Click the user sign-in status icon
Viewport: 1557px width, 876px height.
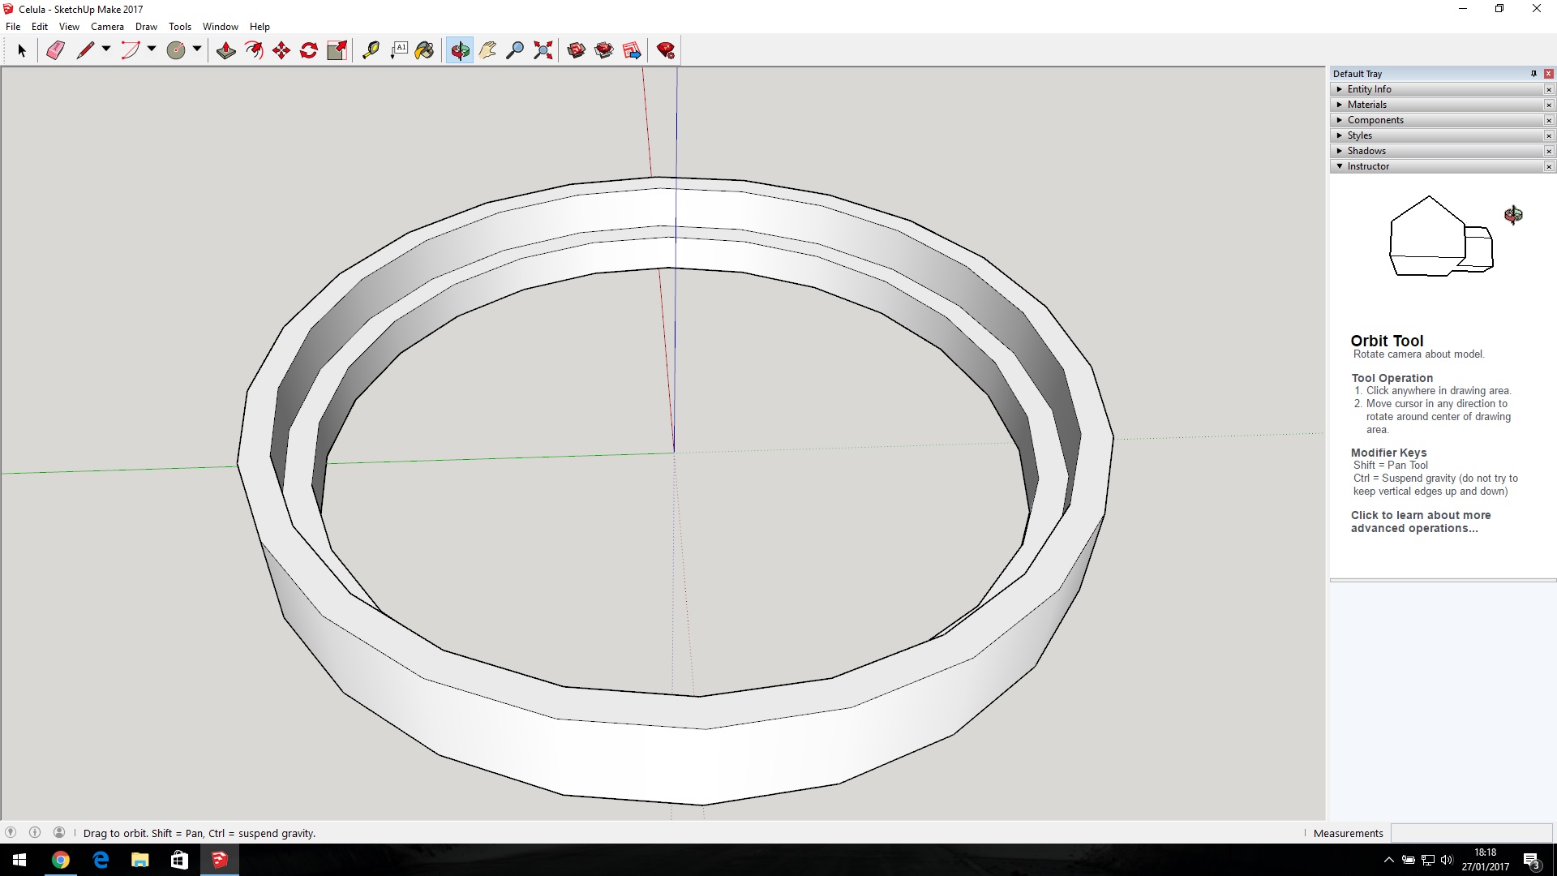tap(59, 832)
